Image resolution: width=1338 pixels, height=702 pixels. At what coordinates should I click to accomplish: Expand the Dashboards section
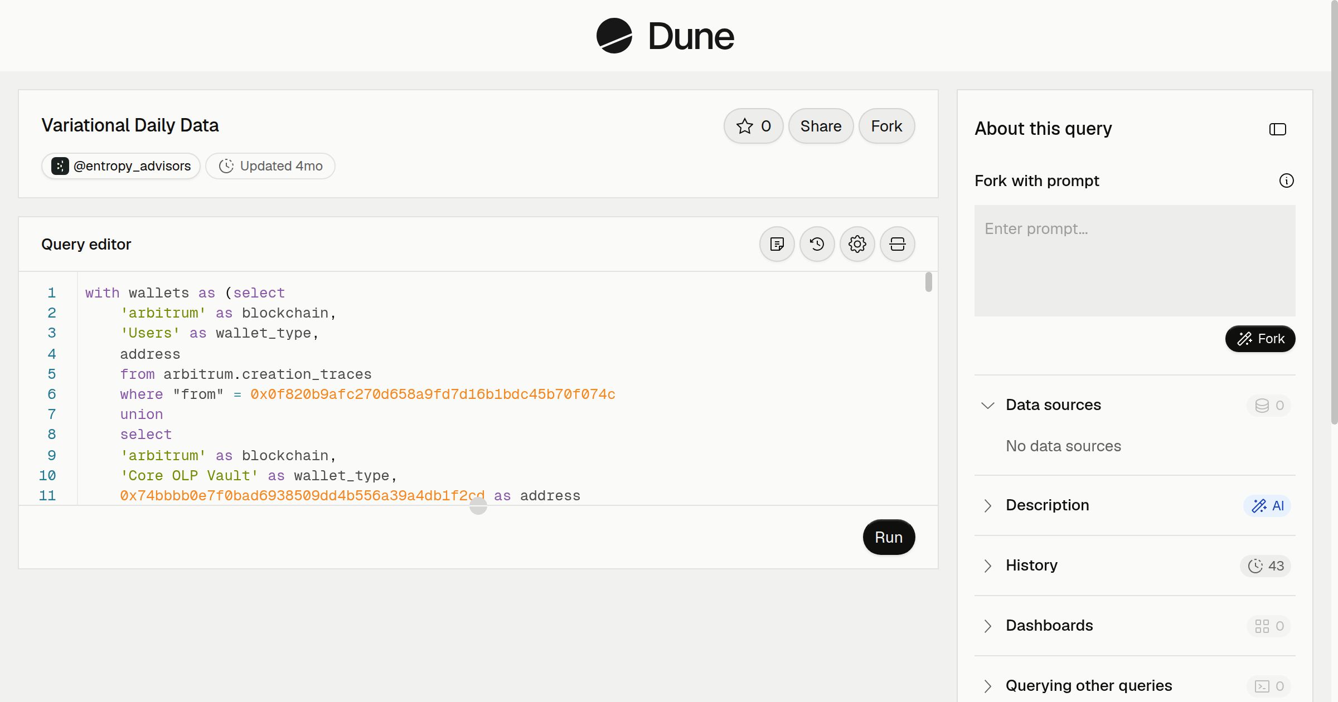tap(987, 626)
